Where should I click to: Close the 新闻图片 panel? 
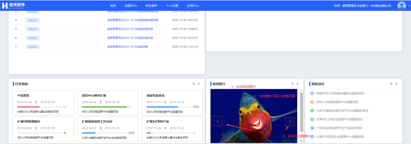pos(297,84)
